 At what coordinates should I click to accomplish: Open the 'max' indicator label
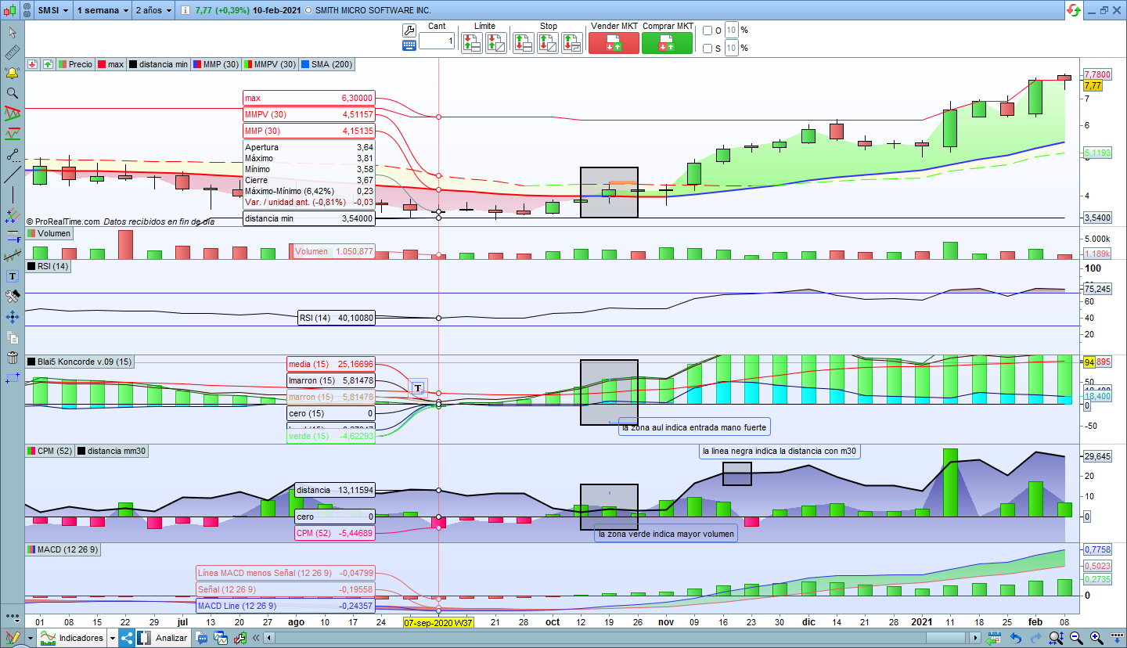(110, 64)
